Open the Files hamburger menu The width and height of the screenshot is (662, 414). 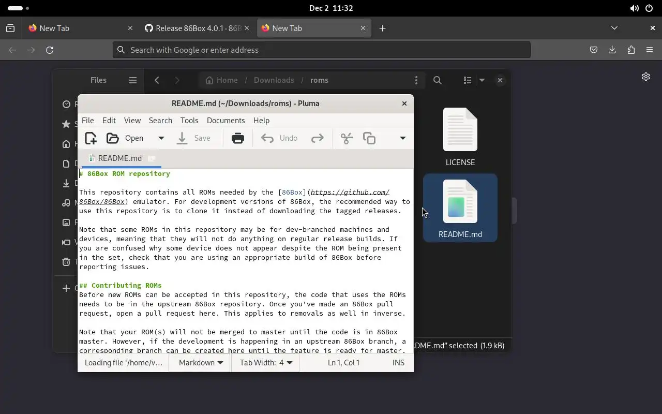[x=133, y=80]
